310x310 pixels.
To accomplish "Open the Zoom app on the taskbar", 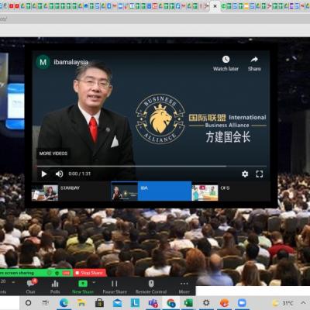I will [242, 303].
